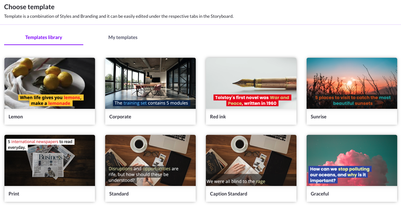Click the Standard template title text
This screenshot has height=205, width=401.
point(119,194)
